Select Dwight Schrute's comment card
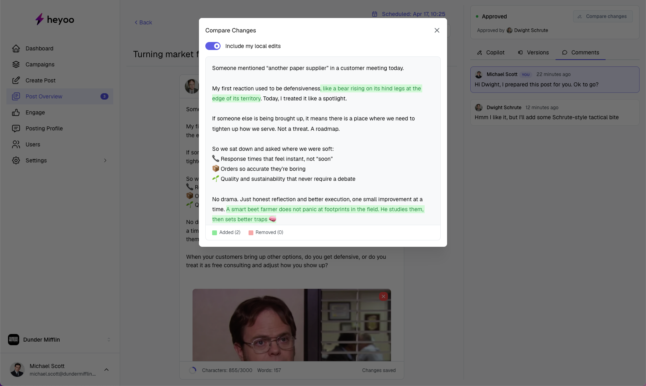The height and width of the screenshot is (386, 646). pos(555,112)
